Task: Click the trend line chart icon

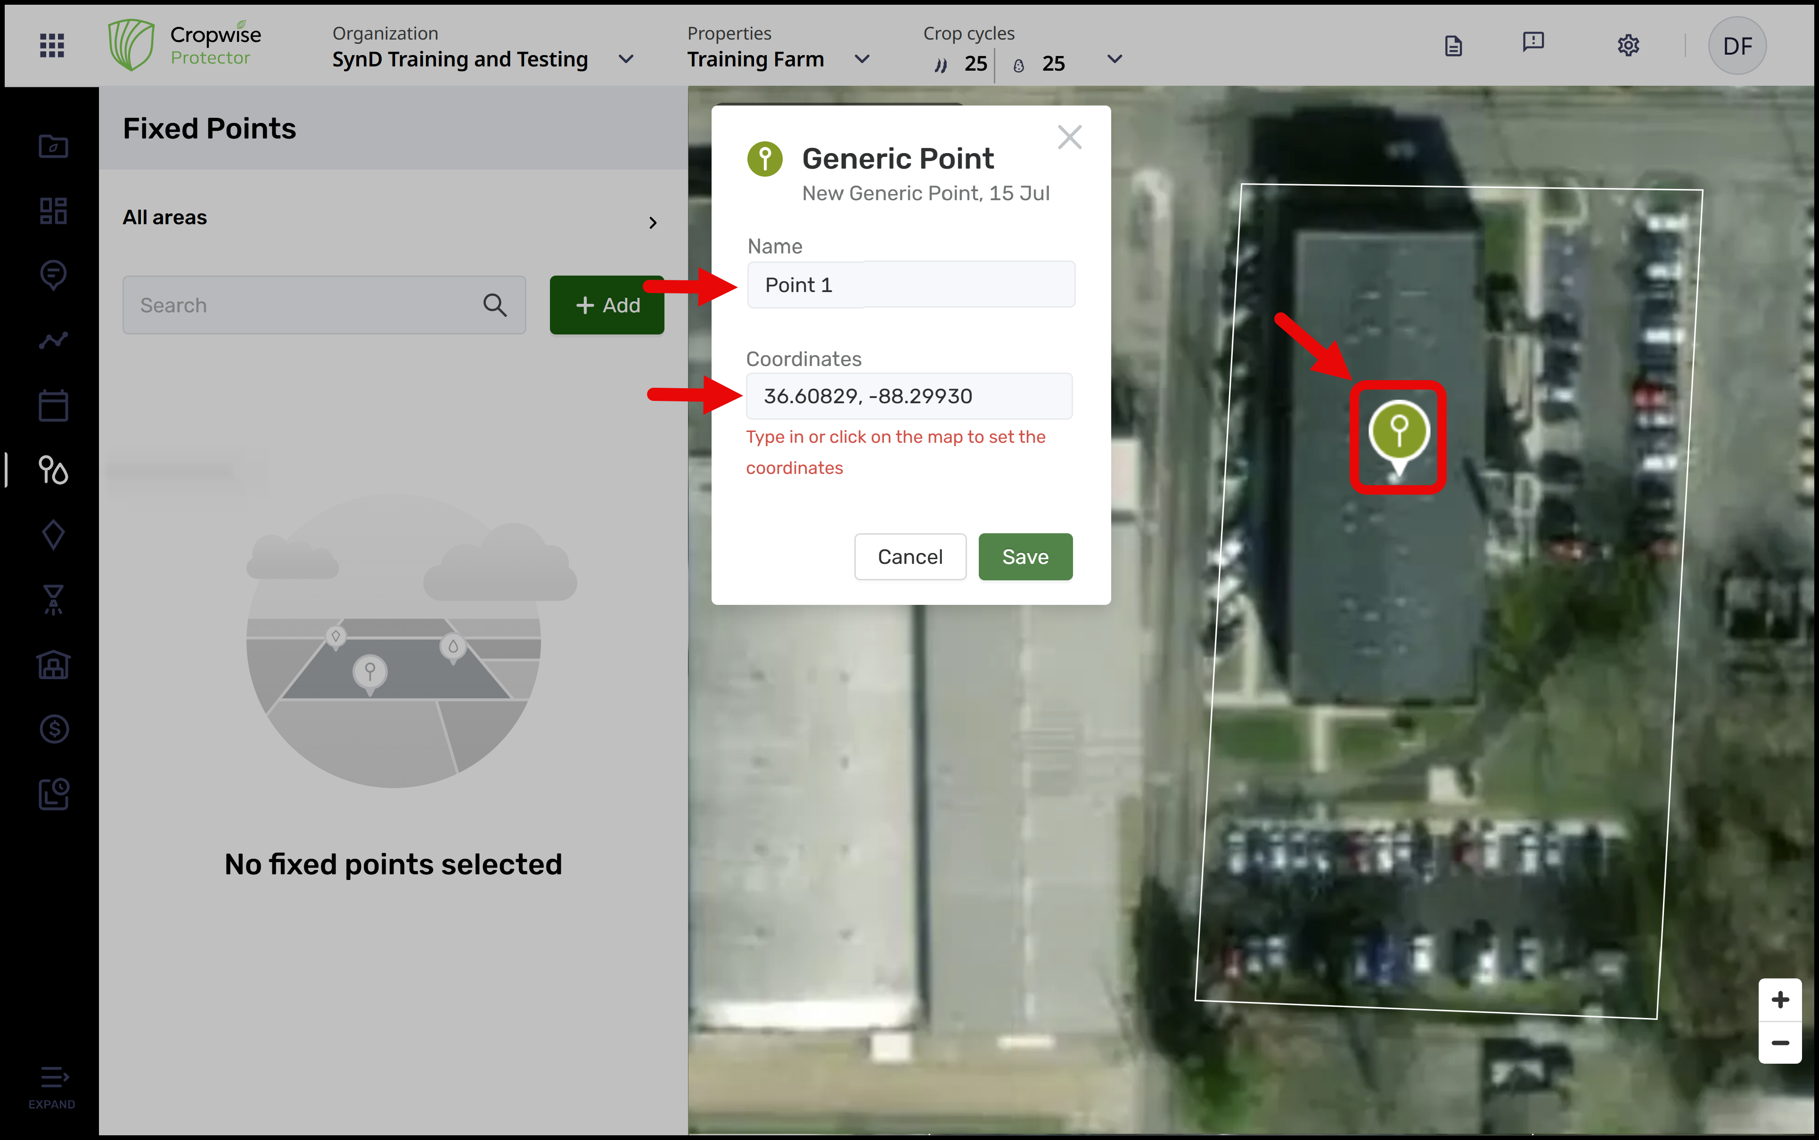Action: pos(53,341)
